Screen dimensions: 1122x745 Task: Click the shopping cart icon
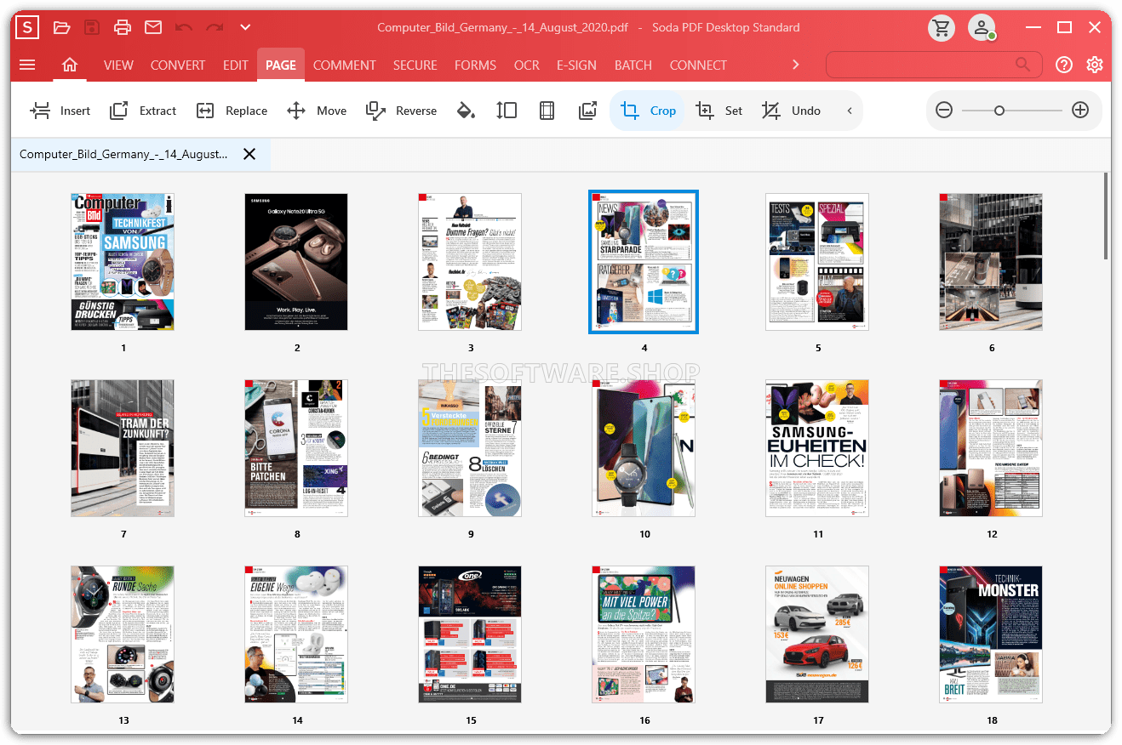[x=941, y=27]
